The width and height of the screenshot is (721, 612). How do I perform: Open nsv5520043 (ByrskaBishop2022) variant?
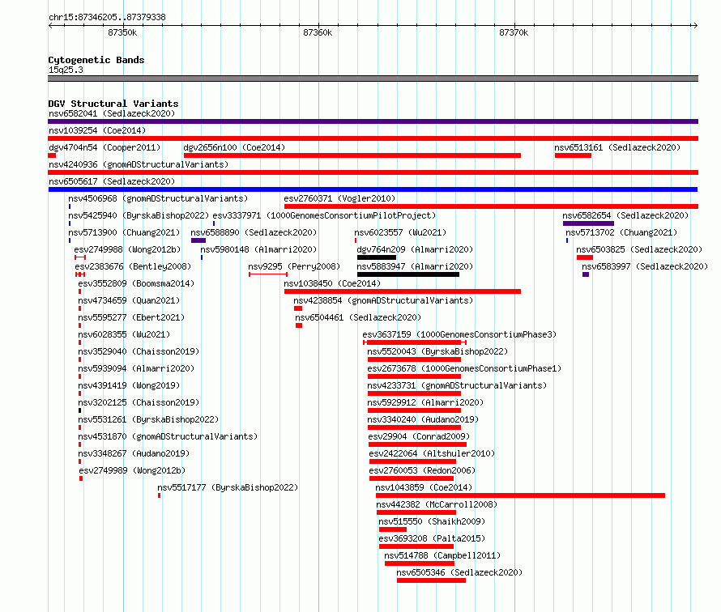pos(437,351)
